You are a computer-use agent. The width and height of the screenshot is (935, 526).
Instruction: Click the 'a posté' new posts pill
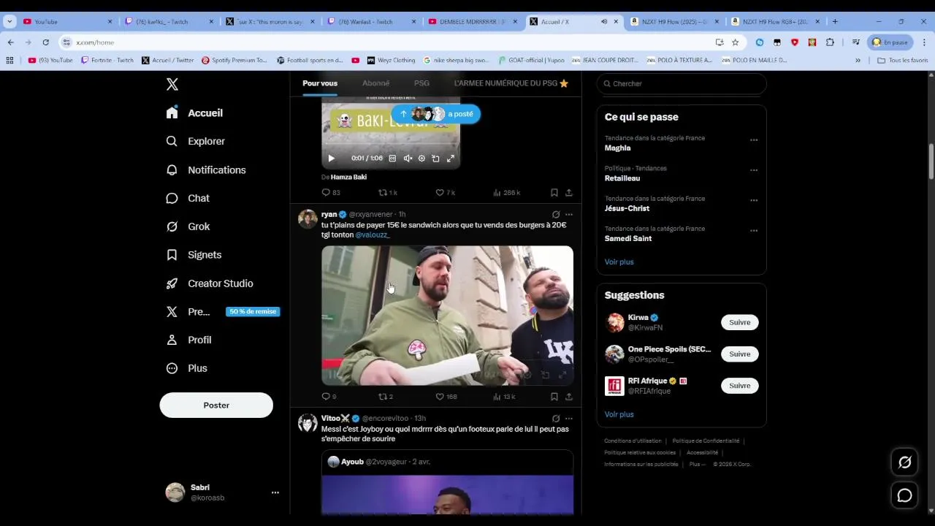[x=436, y=114]
